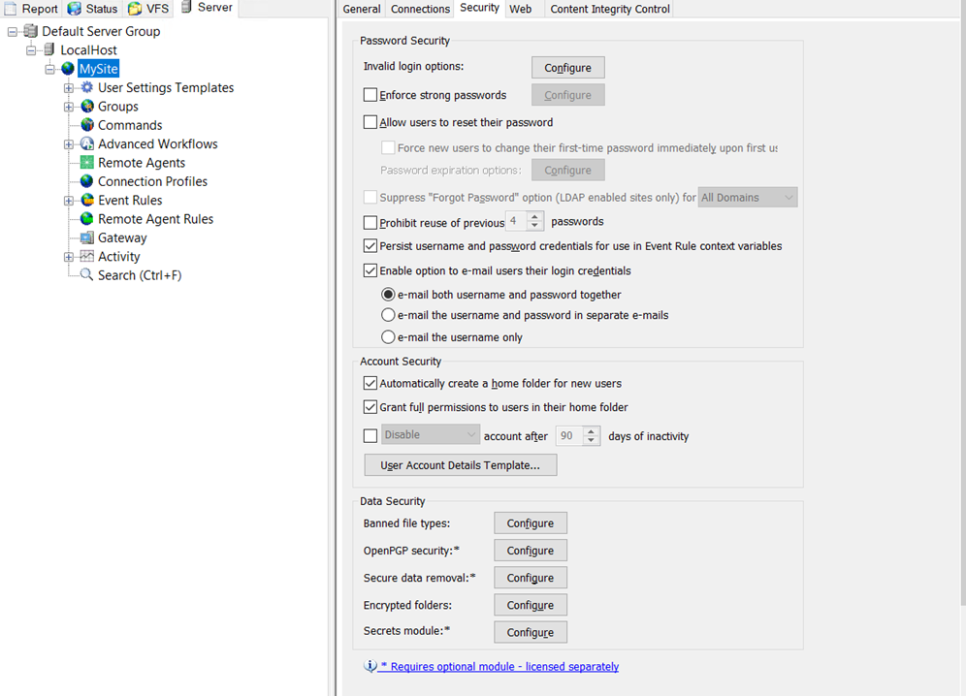Click the Gateway icon in tree
The image size is (966, 696).
87,237
